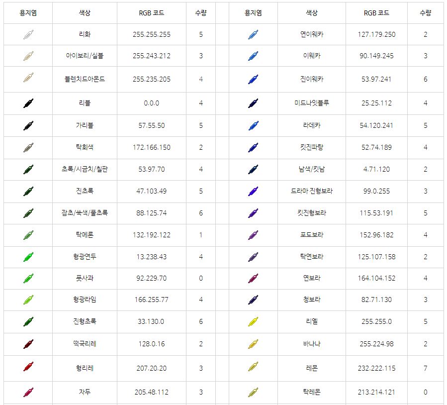447x405 pixels.
Task: Click the left 용지염 column header
Action: 28,13
